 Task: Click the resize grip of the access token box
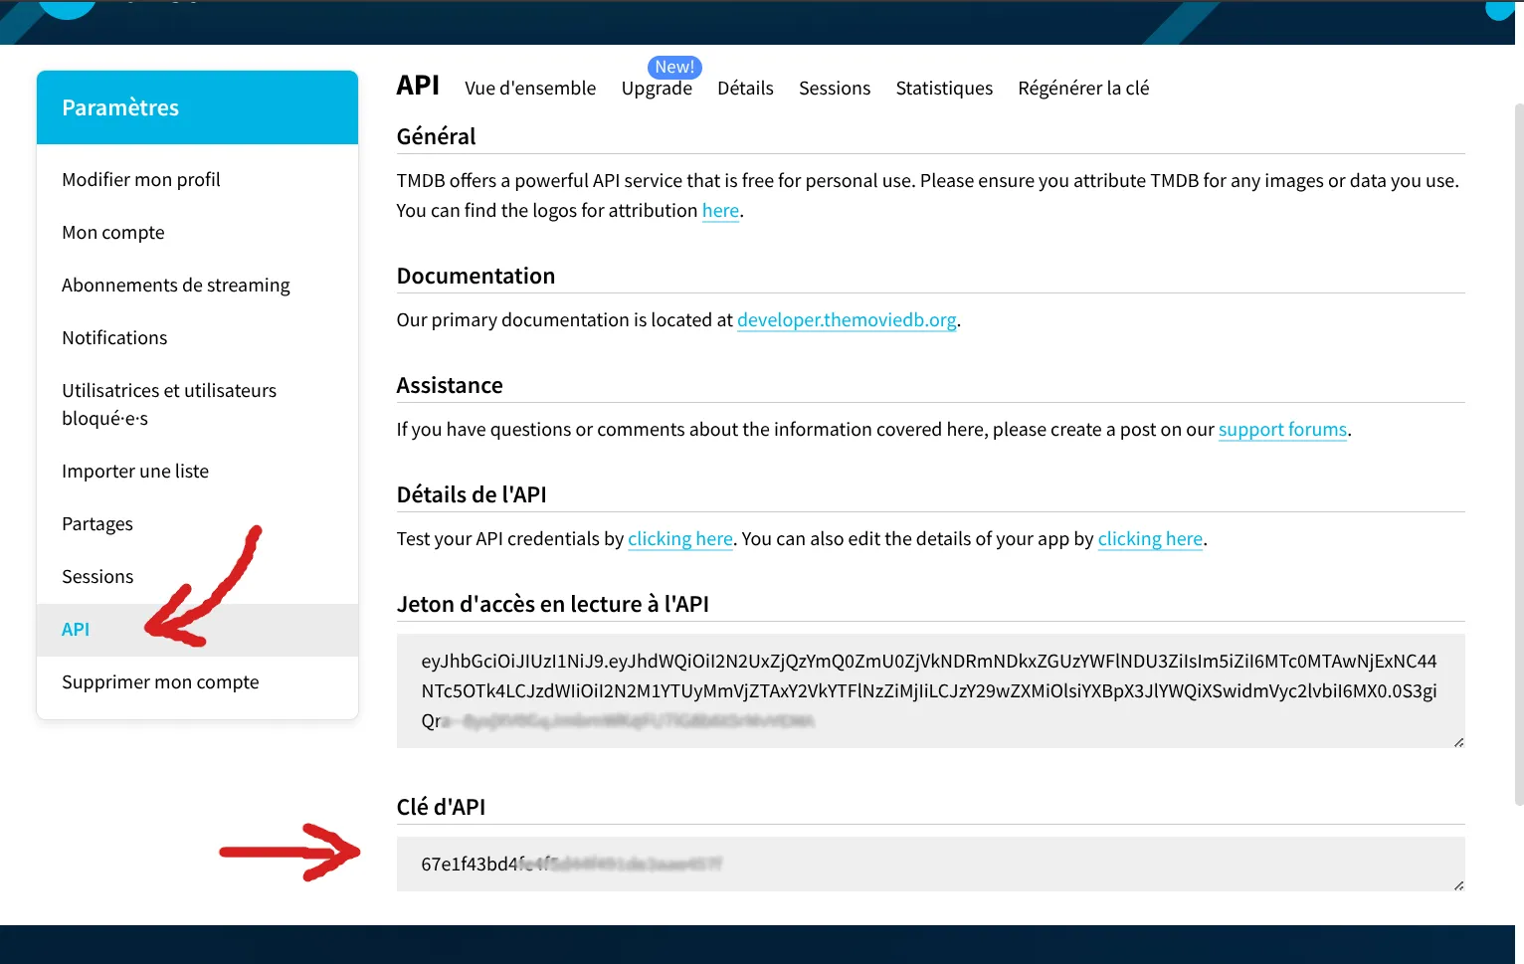click(x=1458, y=742)
